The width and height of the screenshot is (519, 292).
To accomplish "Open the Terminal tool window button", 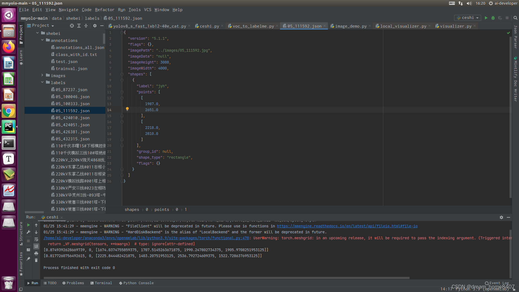I will point(101,283).
